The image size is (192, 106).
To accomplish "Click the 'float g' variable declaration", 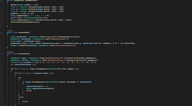I will (37, 9).
